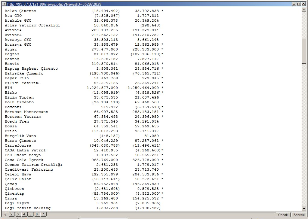Screen dimensions: 308x219
Task: Select the Çelebi Hava company name
Action: click(x=18, y=175)
